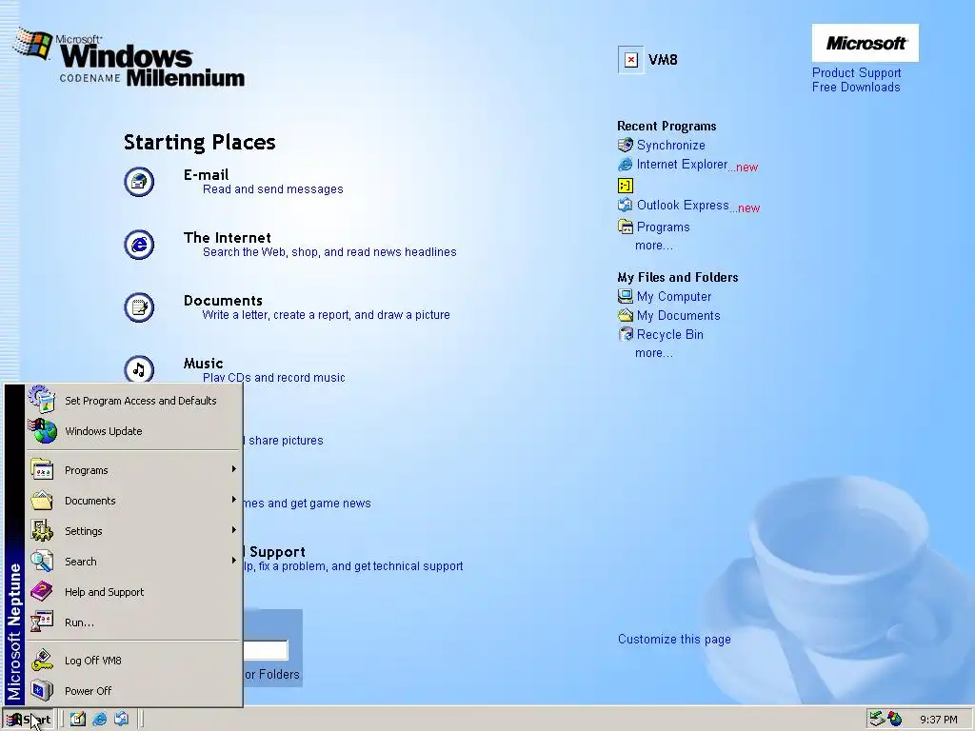Click the Programs folder icon in Start menu
The width and height of the screenshot is (975, 731).
42,470
